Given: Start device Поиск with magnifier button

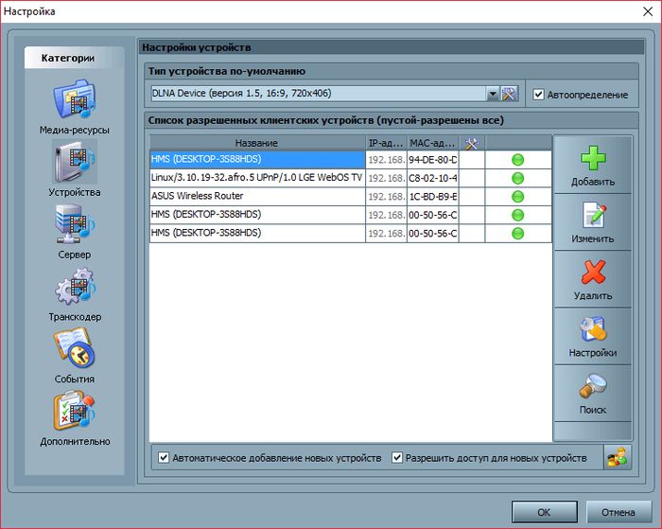Looking at the screenshot, I should 592,392.
